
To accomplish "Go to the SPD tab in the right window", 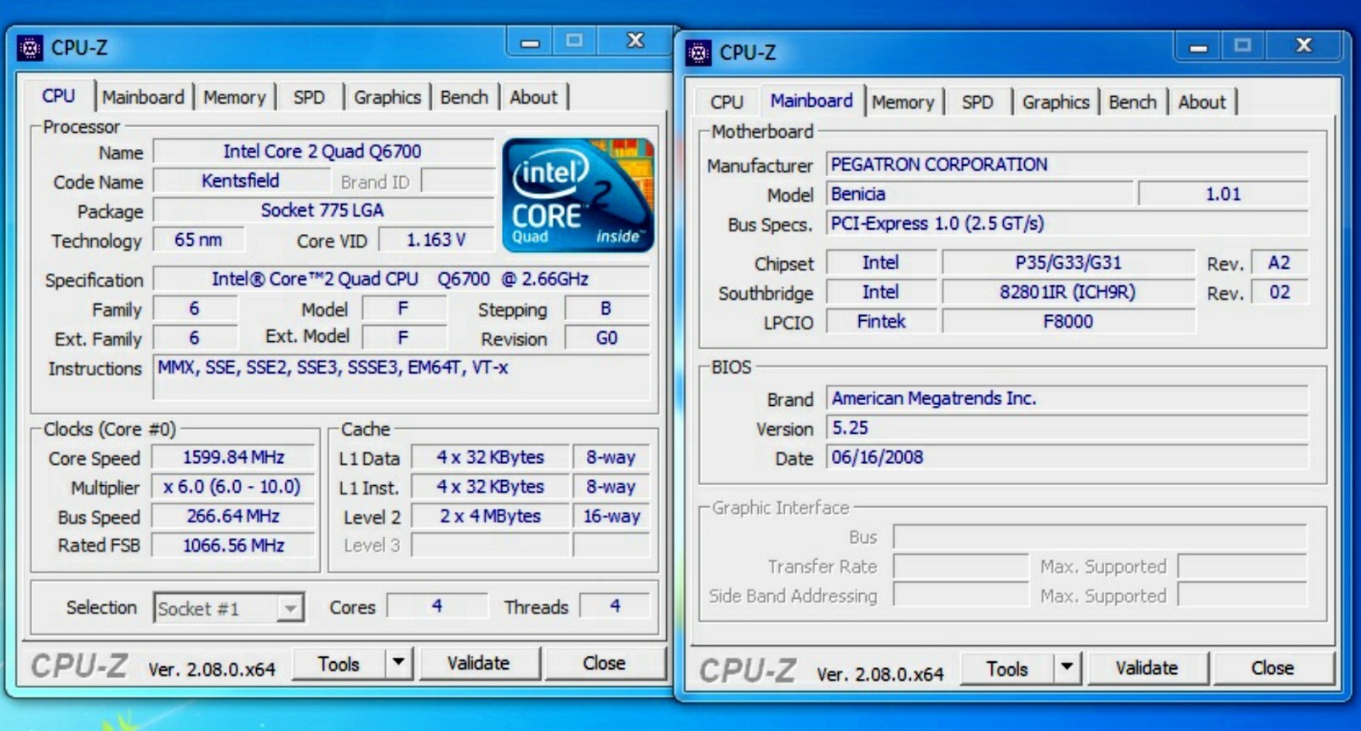I will tap(977, 102).
